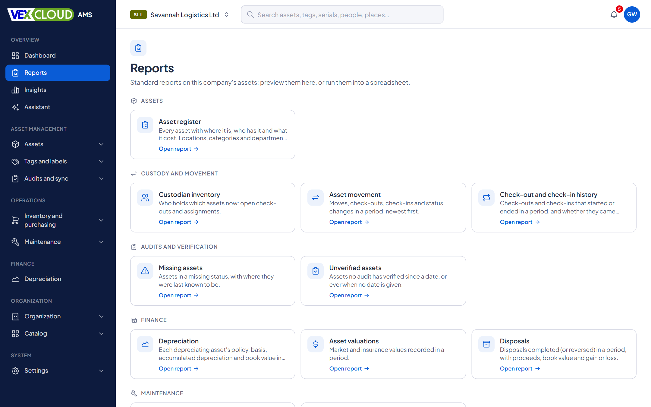Image resolution: width=651 pixels, height=407 pixels.
Task: Open Catalog in the sidebar
Action: point(58,333)
